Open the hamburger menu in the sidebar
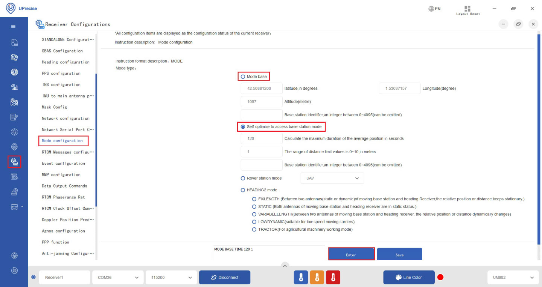 [14, 27]
